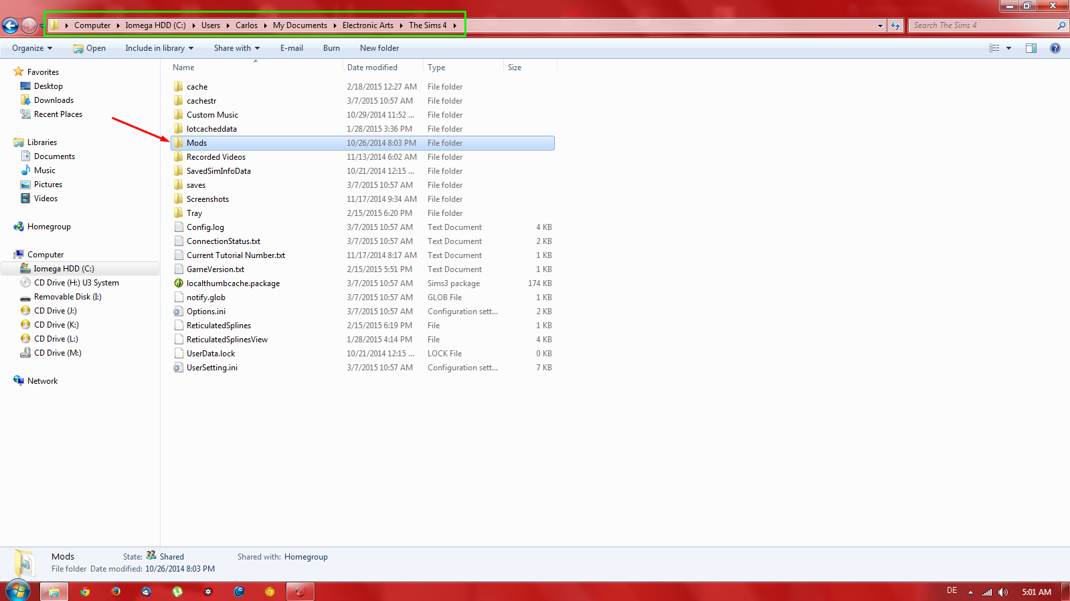Open the Libraries node
This screenshot has width=1070, height=601.
[x=42, y=142]
